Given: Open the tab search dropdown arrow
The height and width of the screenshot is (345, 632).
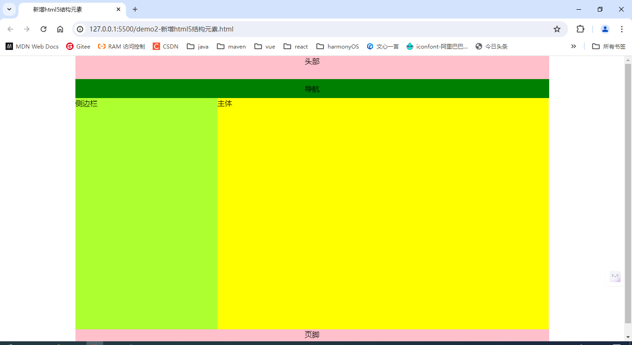Looking at the screenshot, I should (9, 9).
